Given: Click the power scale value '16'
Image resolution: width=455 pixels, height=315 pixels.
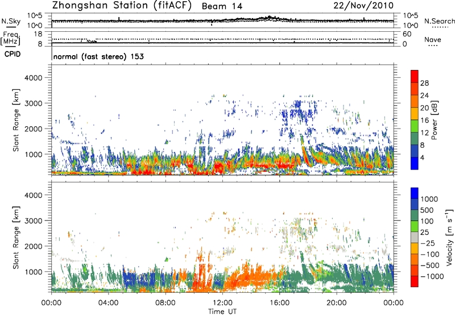Looking at the screenshot, I should pos(424,121).
